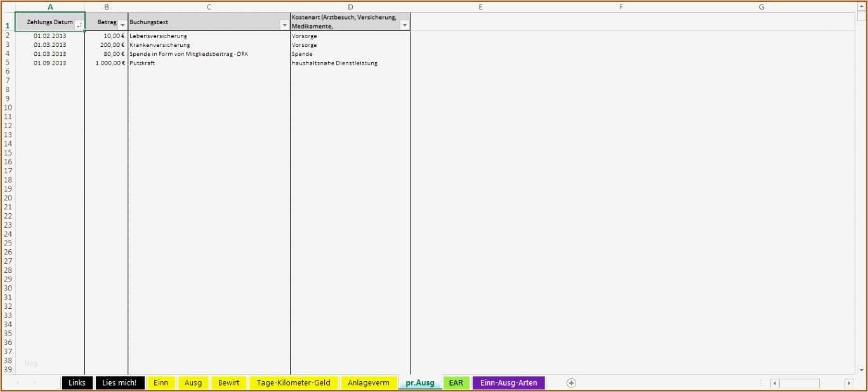Click the plus icon to add a new sheet
The height and width of the screenshot is (392, 868).
click(571, 382)
